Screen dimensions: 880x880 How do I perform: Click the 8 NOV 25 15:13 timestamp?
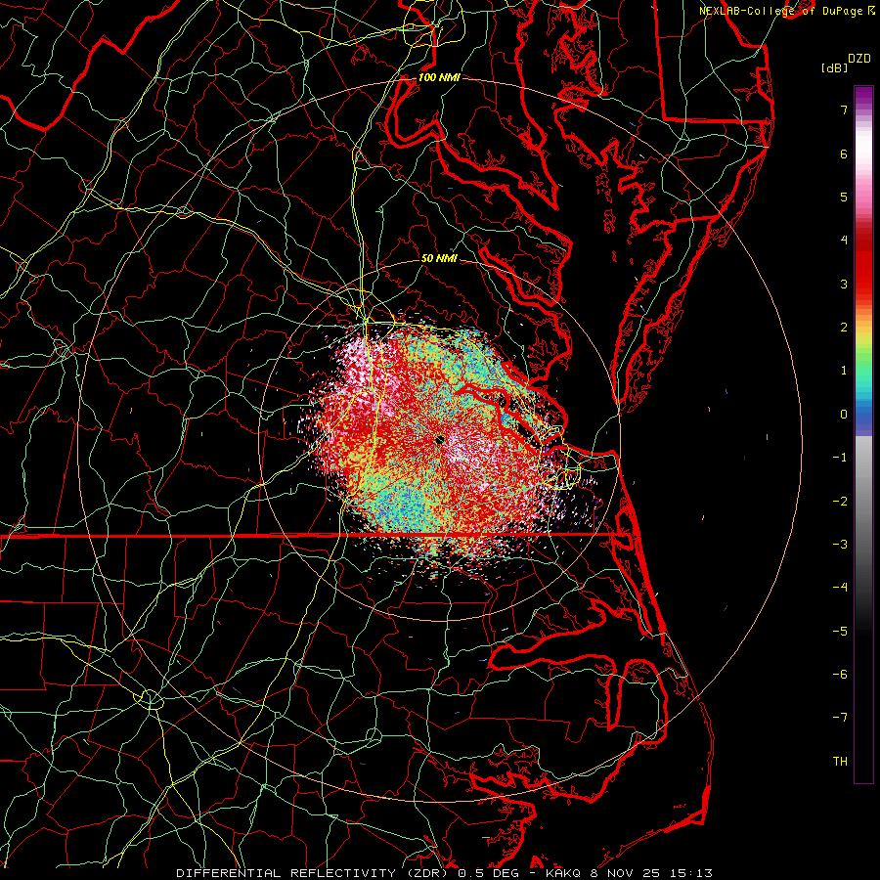[652, 873]
